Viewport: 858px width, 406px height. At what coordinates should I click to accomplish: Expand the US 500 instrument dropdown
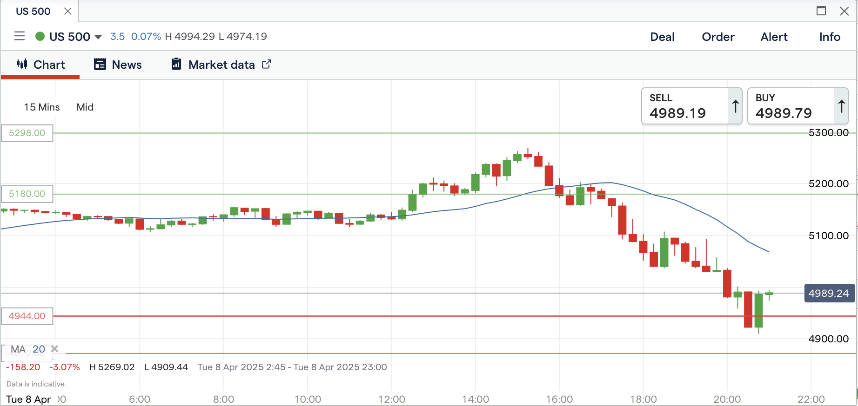pyautogui.click(x=98, y=37)
